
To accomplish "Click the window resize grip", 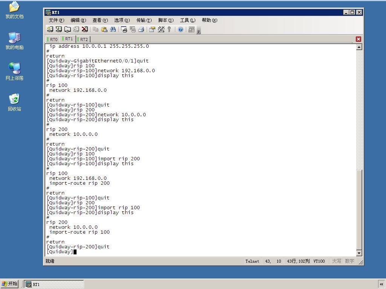I will 361,262.
